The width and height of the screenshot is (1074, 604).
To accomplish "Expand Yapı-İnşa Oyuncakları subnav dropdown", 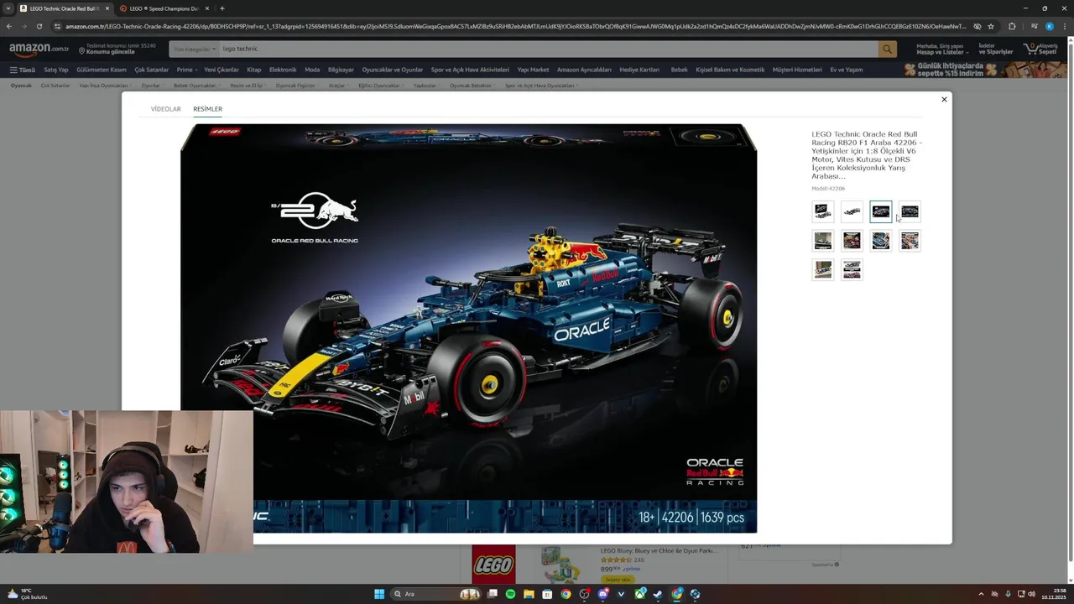I will coord(105,86).
